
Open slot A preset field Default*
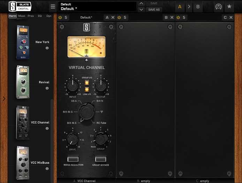point(86,17)
